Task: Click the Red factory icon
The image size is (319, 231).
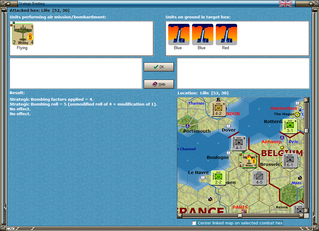Action: (226, 34)
